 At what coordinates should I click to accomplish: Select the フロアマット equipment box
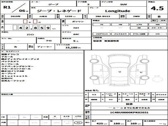(102, 34)
